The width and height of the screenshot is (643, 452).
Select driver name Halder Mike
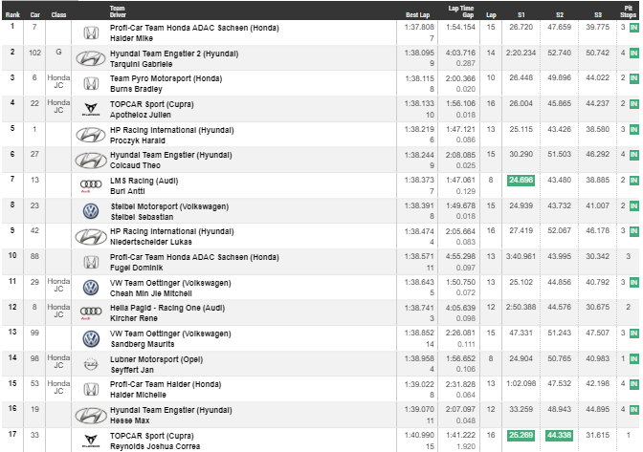tap(131, 38)
